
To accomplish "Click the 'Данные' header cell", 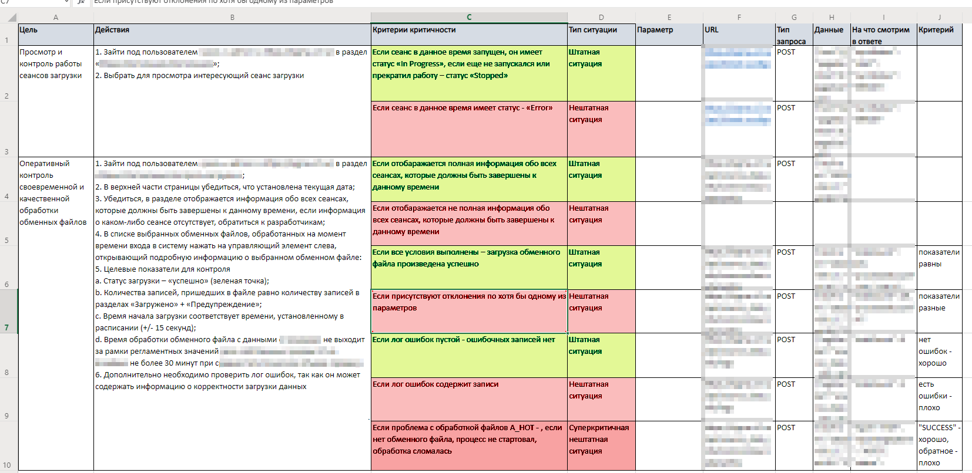I will [832, 35].
